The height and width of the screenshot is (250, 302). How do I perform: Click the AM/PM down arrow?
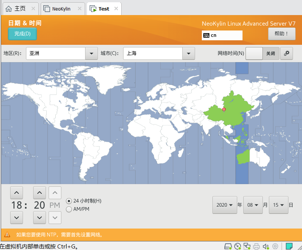click(x=55, y=218)
